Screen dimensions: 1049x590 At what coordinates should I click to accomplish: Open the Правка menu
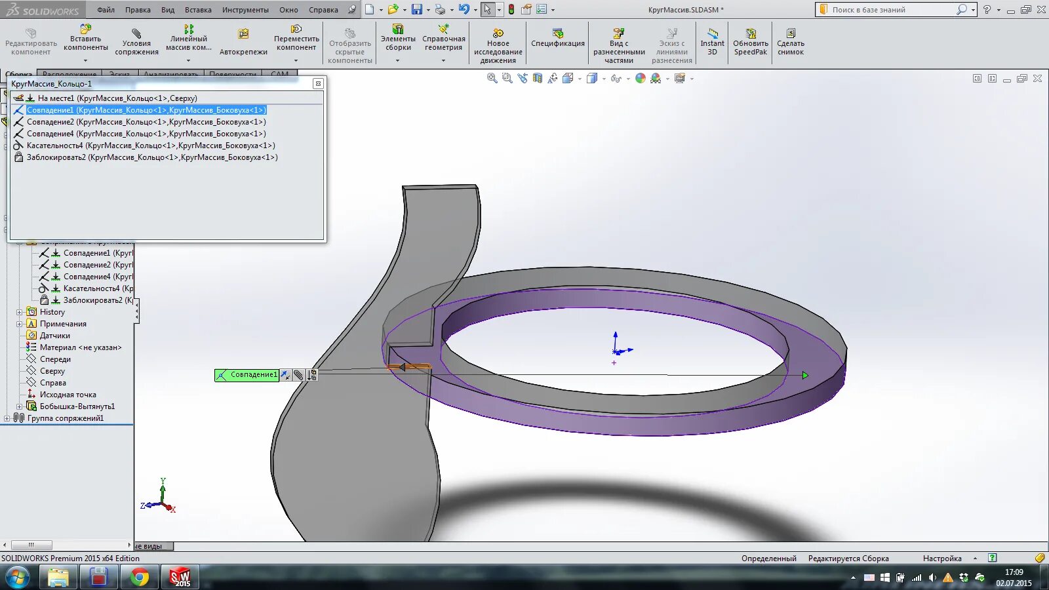[x=138, y=10]
